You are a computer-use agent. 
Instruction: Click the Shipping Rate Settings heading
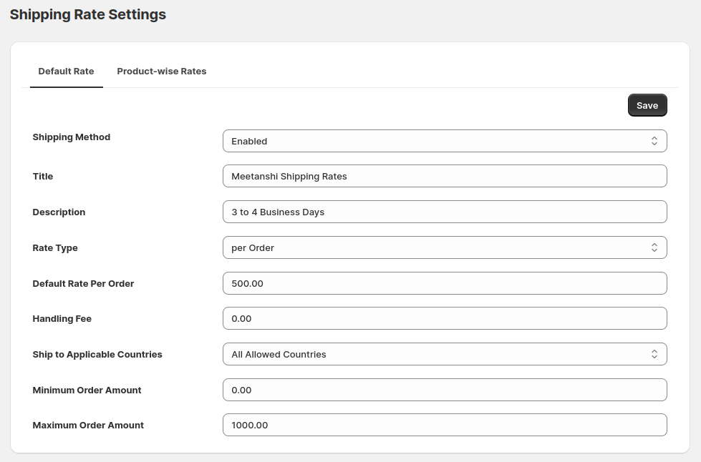click(88, 14)
